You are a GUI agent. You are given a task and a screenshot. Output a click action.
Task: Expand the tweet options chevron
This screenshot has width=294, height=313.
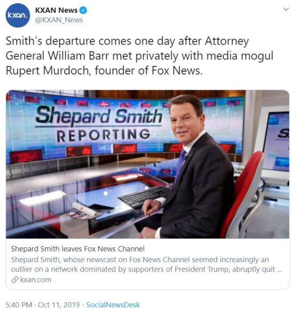click(x=286, y=10)
